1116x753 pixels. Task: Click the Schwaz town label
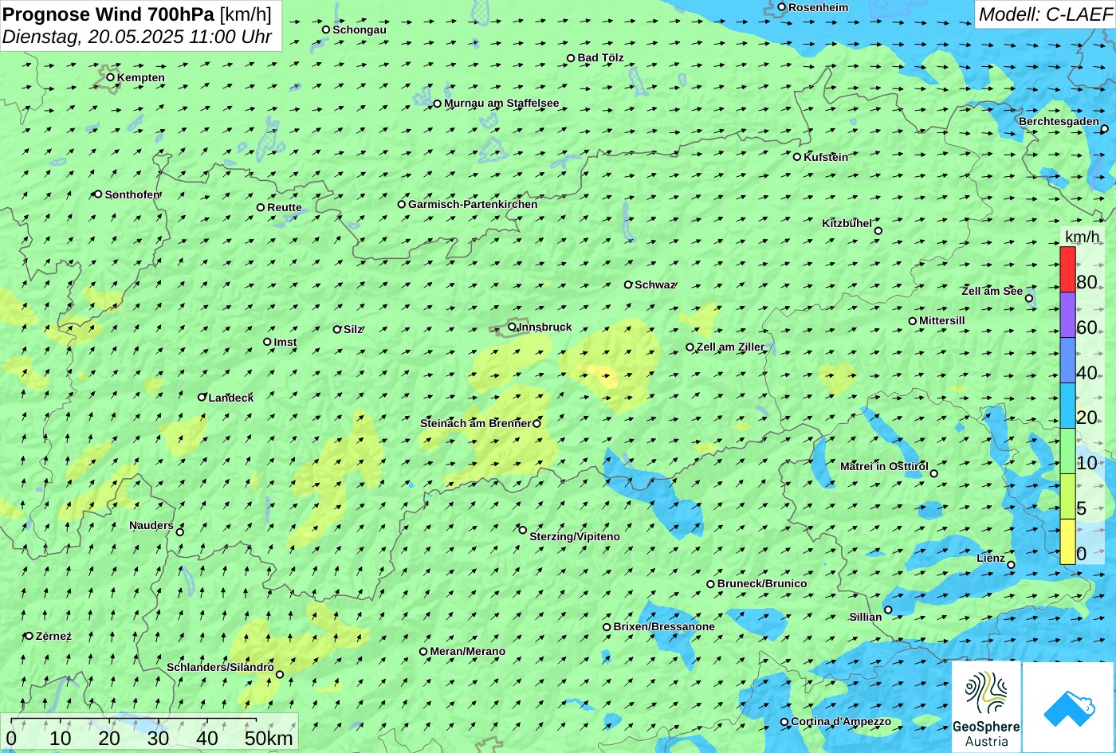click(x=654, y=284)
